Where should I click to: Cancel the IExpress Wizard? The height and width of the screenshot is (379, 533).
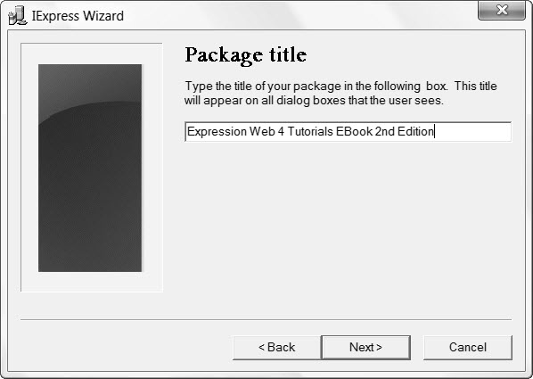pos(468,348)
